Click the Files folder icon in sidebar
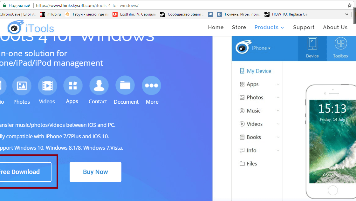 (242, 163)
